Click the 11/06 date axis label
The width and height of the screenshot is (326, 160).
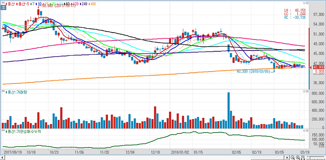tap(79, 152)
